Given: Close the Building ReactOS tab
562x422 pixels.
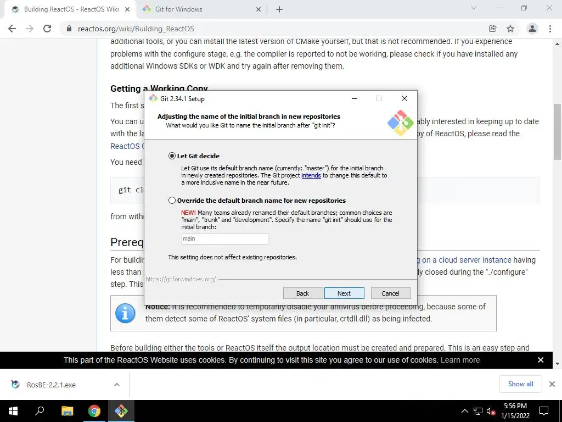Looking at the screenshot, I should coord(127,10).
